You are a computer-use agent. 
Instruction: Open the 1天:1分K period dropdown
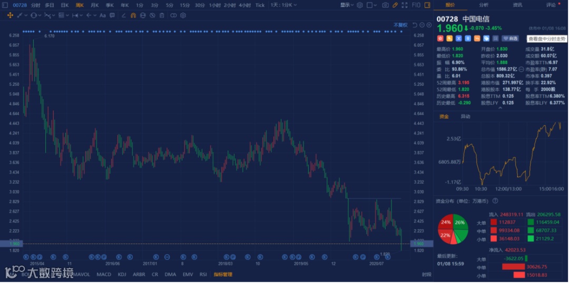coord(283,5)
